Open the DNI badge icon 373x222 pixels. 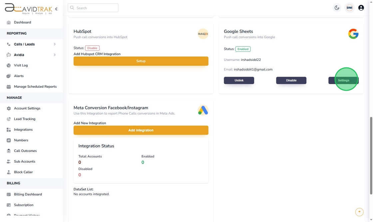pyautogui.click(x=349, y=8)
